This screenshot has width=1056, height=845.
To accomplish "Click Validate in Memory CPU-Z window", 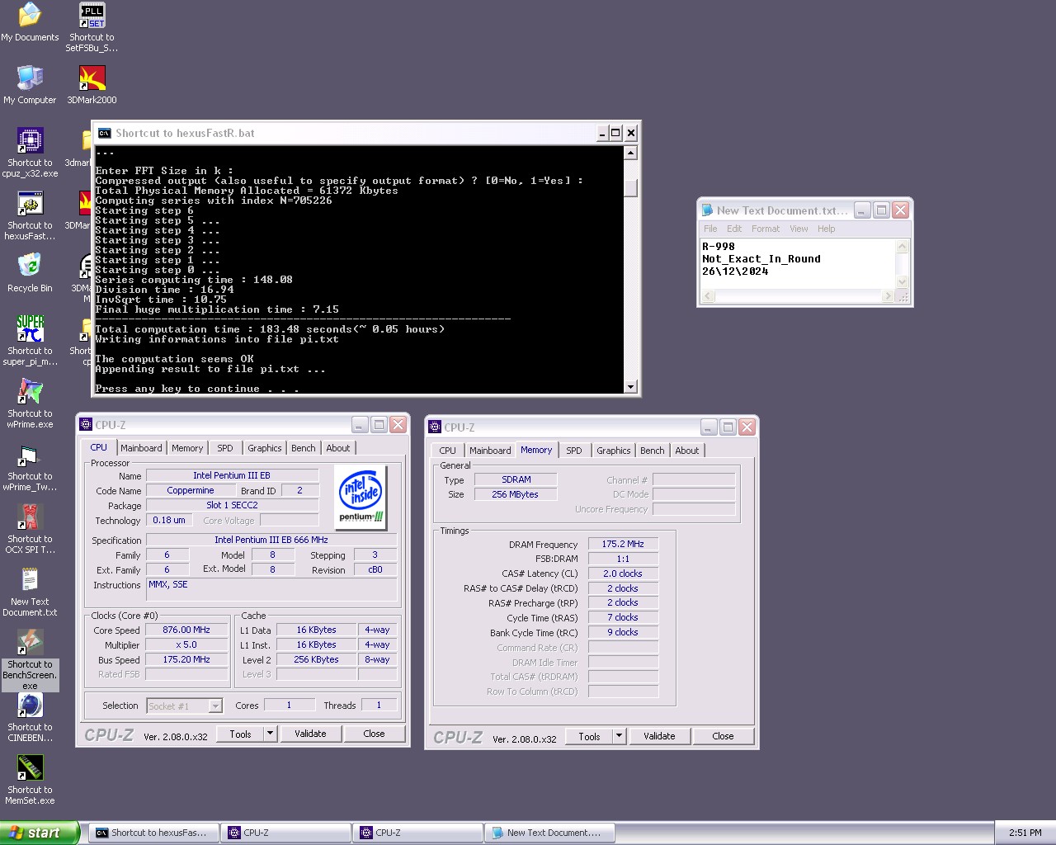I will click(x=659, y=736).
